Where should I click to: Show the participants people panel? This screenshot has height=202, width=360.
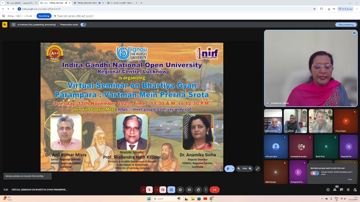(x=335, y=190)
